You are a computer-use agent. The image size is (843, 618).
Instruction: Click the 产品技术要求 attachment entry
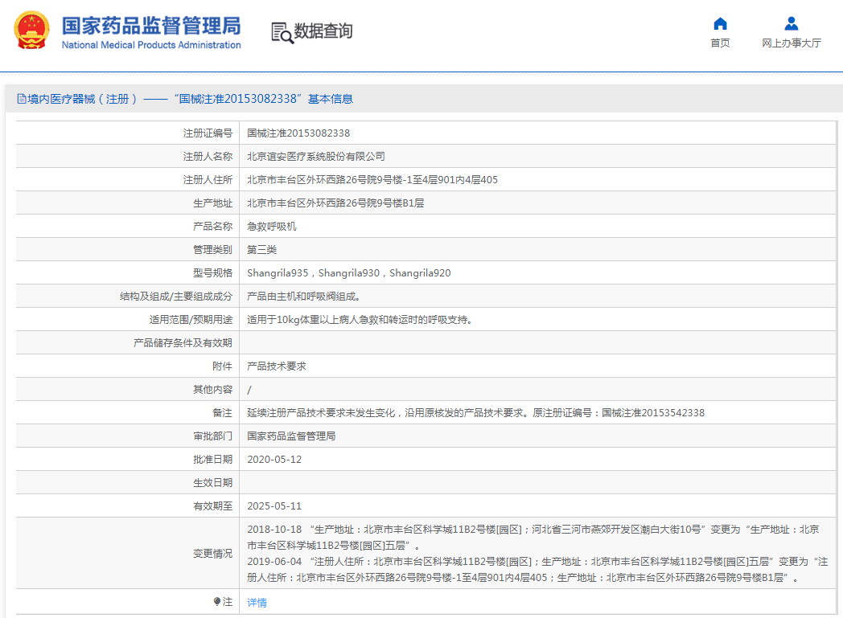pos(276,366)
